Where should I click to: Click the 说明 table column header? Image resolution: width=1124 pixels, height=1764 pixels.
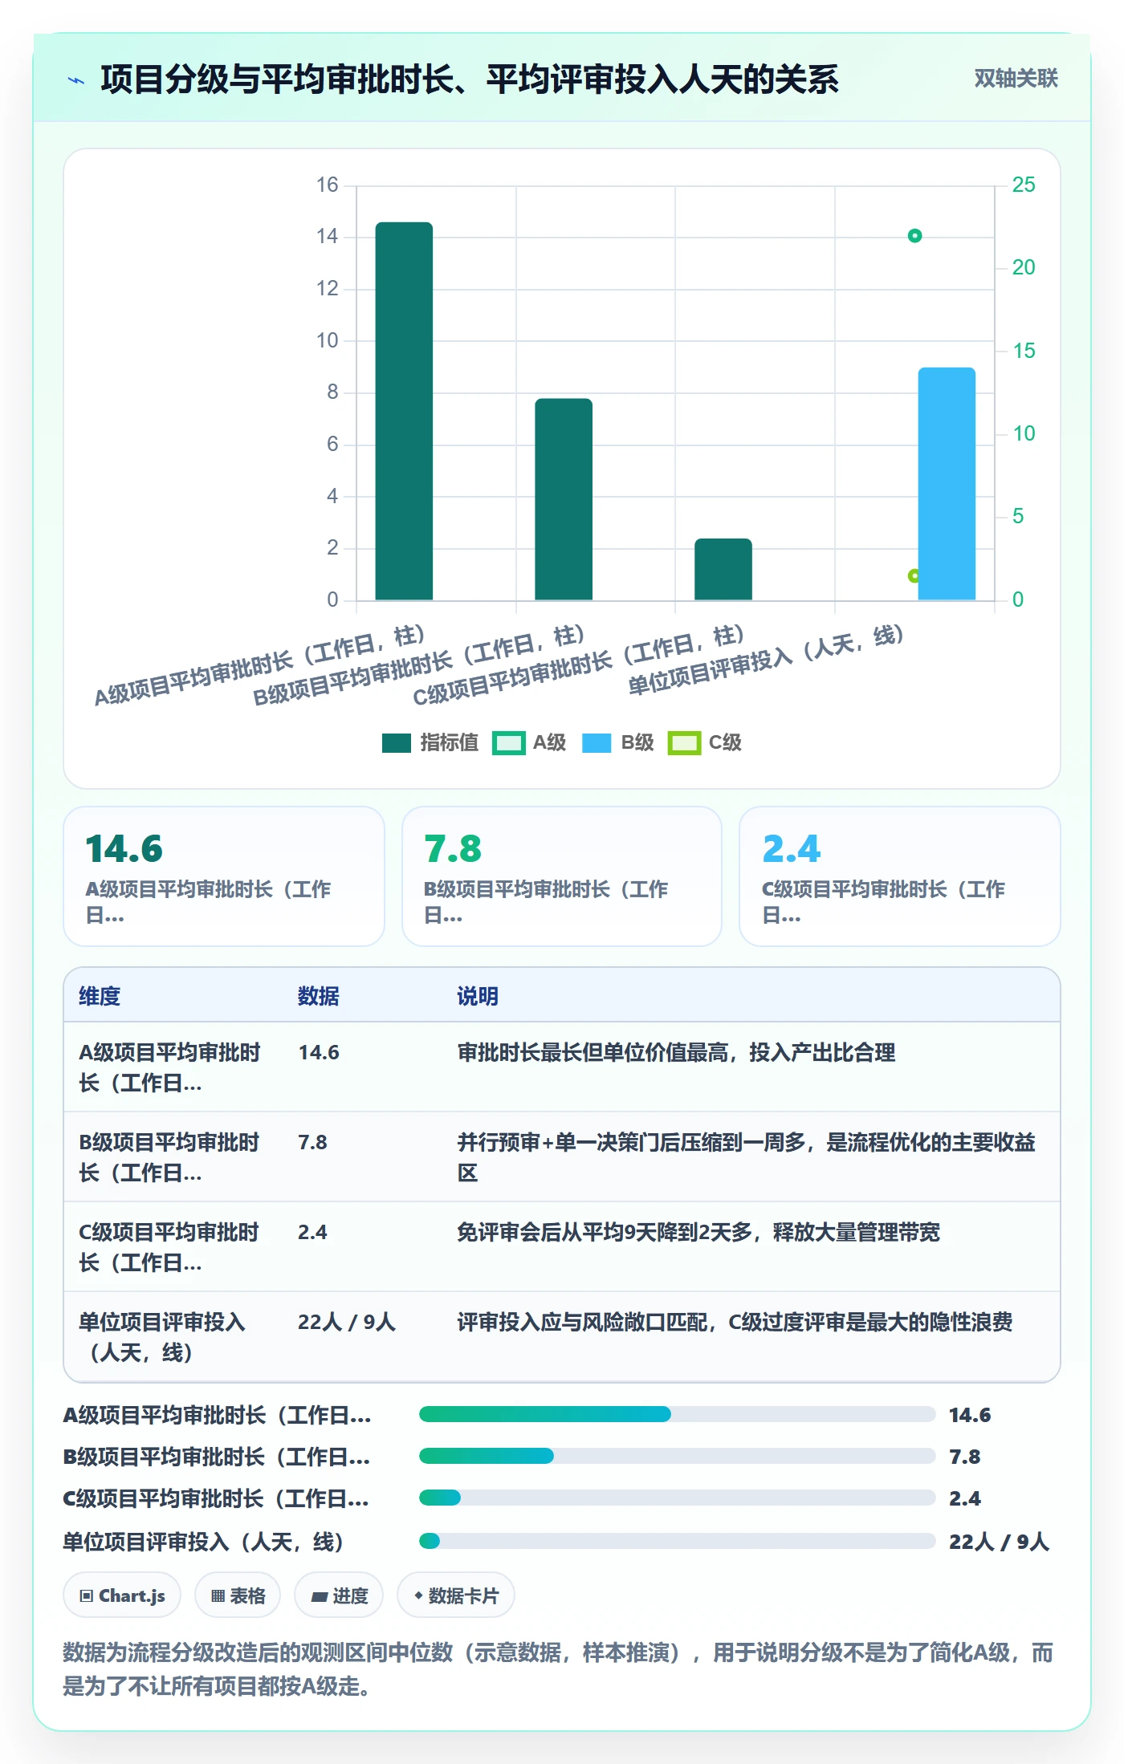(478, 996)
